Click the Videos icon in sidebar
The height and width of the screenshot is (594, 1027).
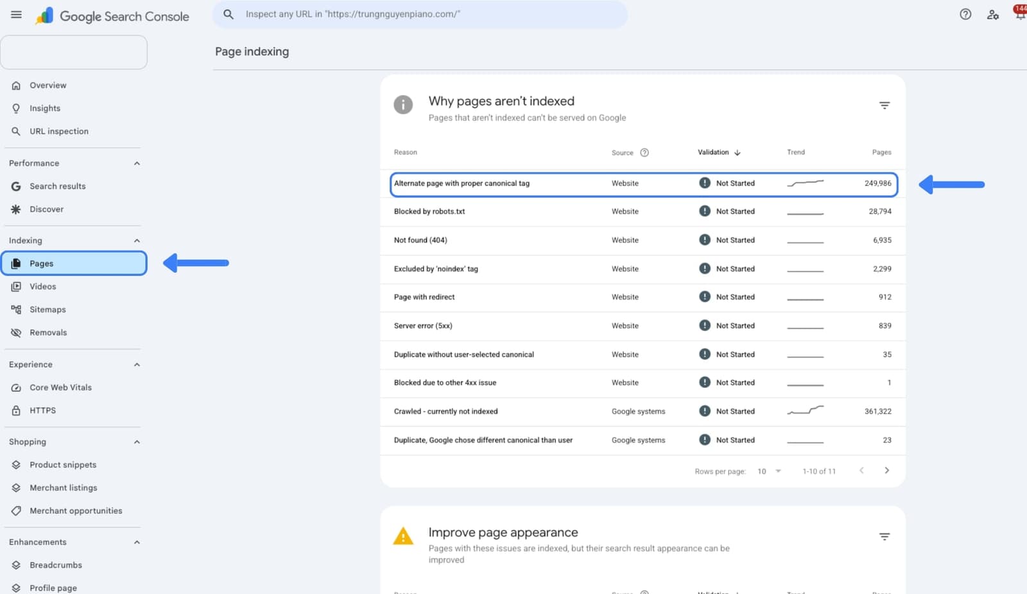[16, 287]
